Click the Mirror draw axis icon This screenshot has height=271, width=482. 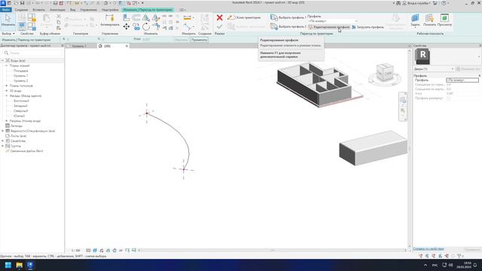click(156, 17)
